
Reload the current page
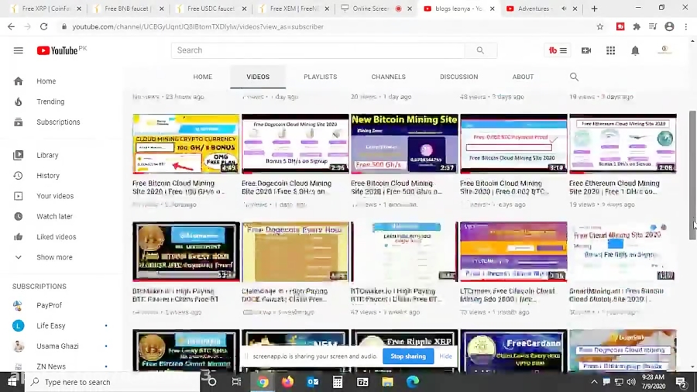(43, 26)
